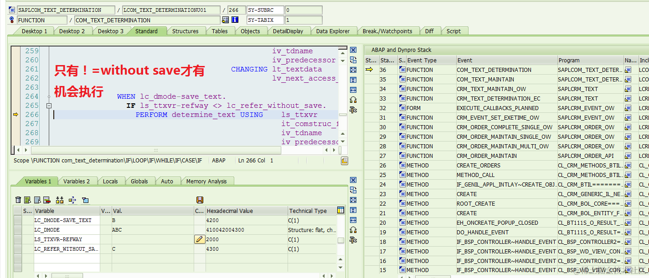Switch to Desktop 2 tab
Image resolution: width=649 pixels, height=278 pixels.
tap(72, 31)
